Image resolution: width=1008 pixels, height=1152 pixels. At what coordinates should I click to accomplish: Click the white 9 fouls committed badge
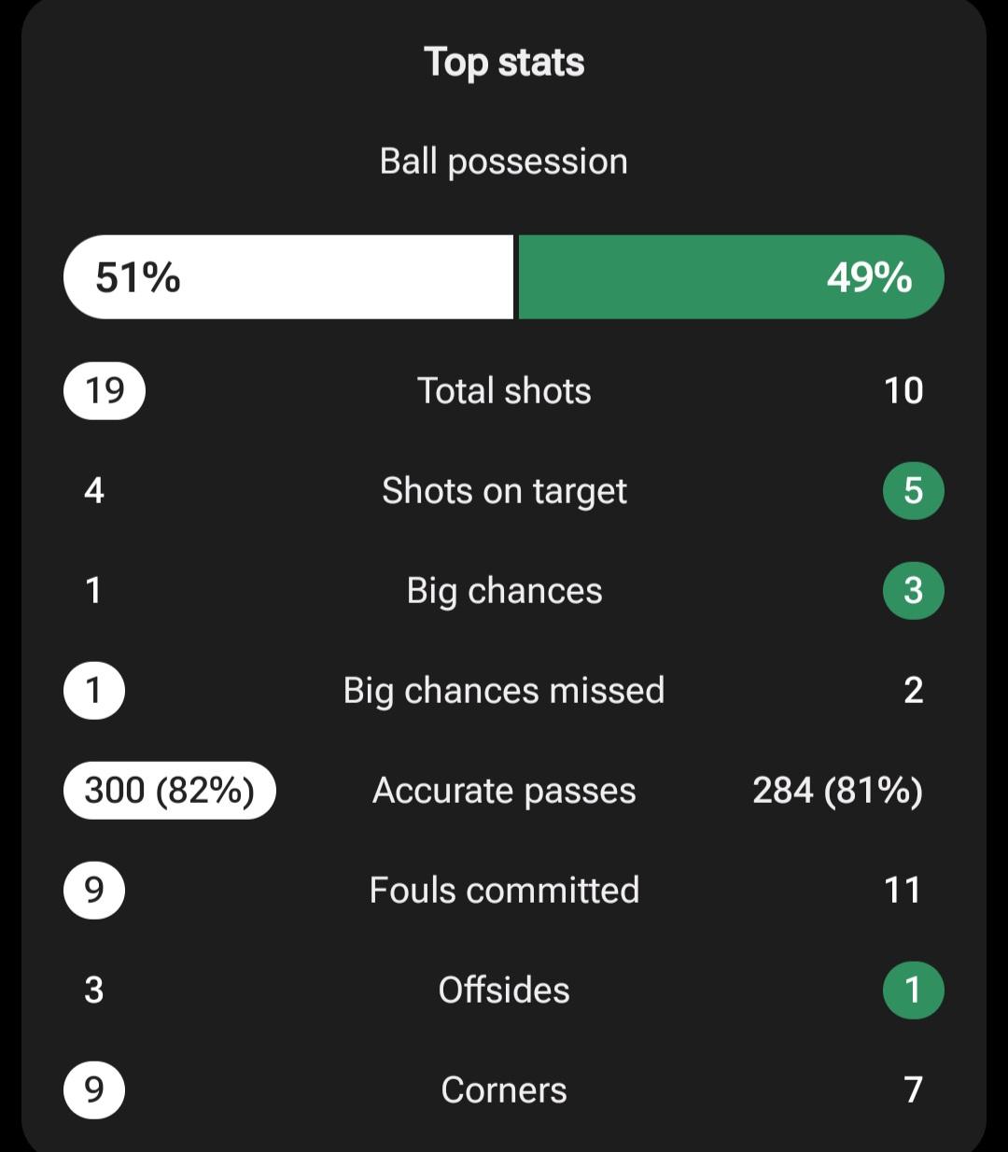tap(93, 891)
